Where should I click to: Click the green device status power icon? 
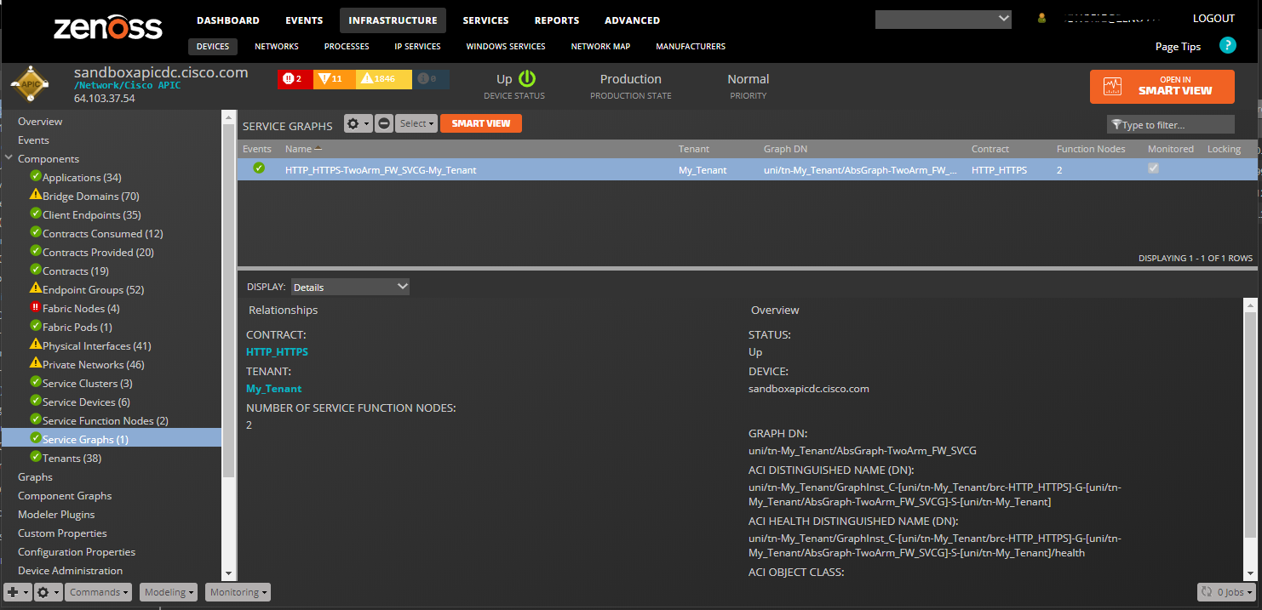(527, 78)
